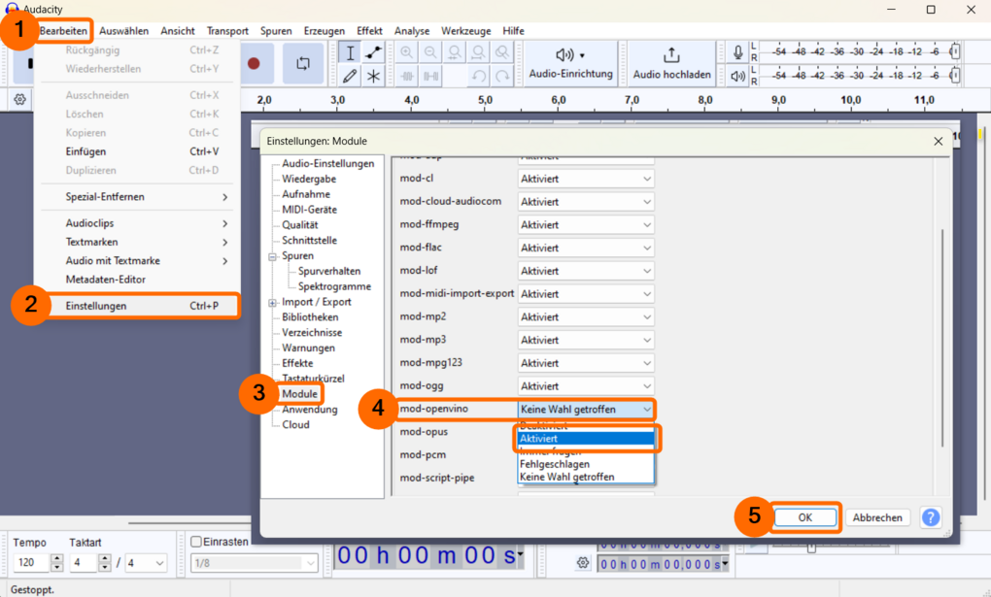Click the Abbrechen button
The image size is (991, 597).
(877, 517)
